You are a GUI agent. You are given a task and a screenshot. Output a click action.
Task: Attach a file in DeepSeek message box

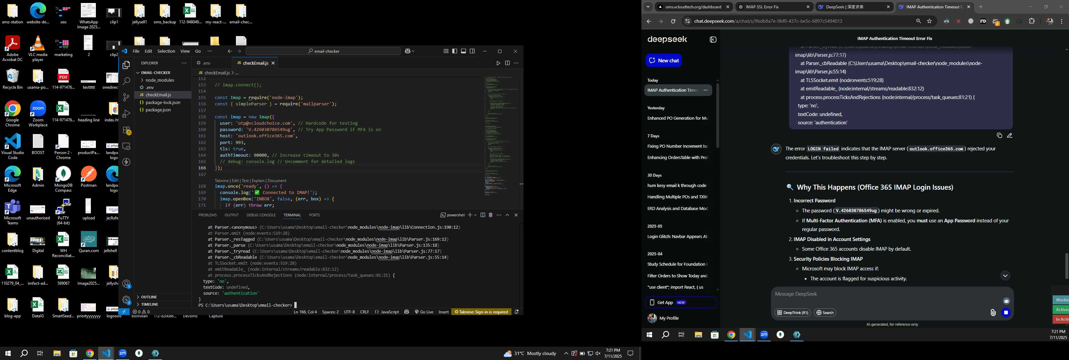click(992, 313)
